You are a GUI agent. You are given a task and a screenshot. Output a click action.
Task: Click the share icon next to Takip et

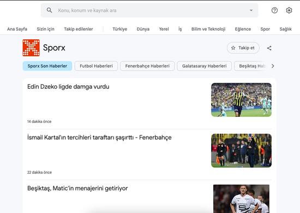[269, 48]
